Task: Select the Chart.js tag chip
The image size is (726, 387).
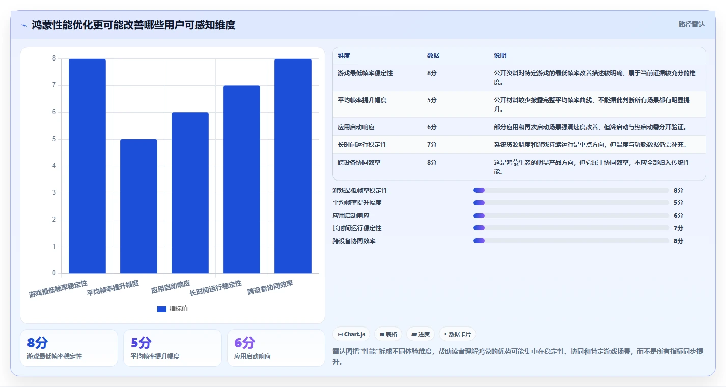Action: click(x=351, y=334)
